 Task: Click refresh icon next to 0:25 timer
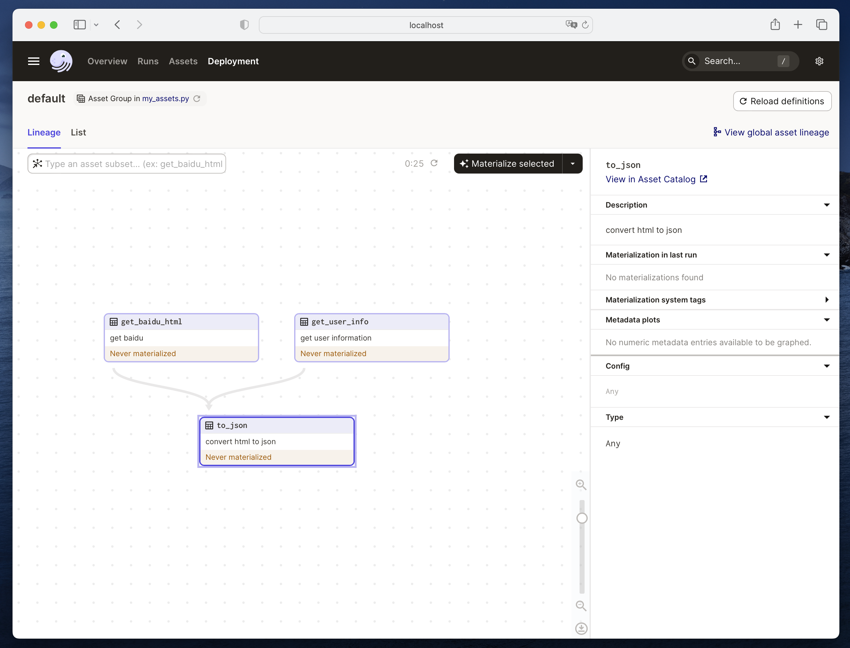pos(434,163)
